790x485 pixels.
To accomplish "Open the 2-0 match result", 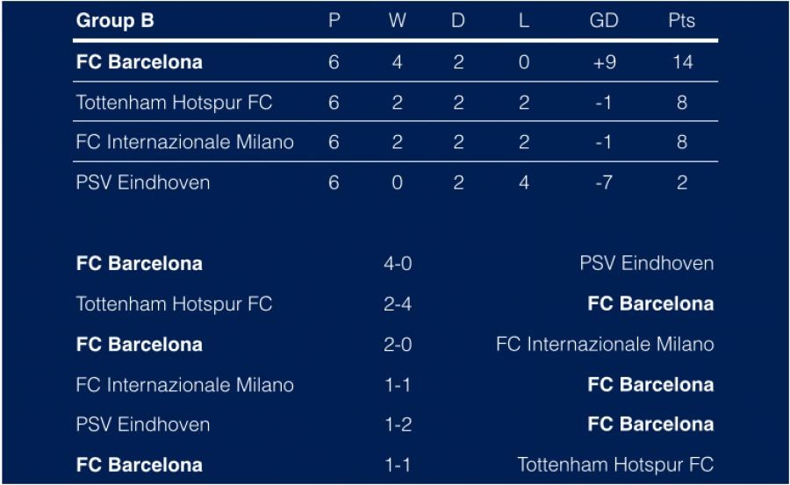I will [398, 345].
